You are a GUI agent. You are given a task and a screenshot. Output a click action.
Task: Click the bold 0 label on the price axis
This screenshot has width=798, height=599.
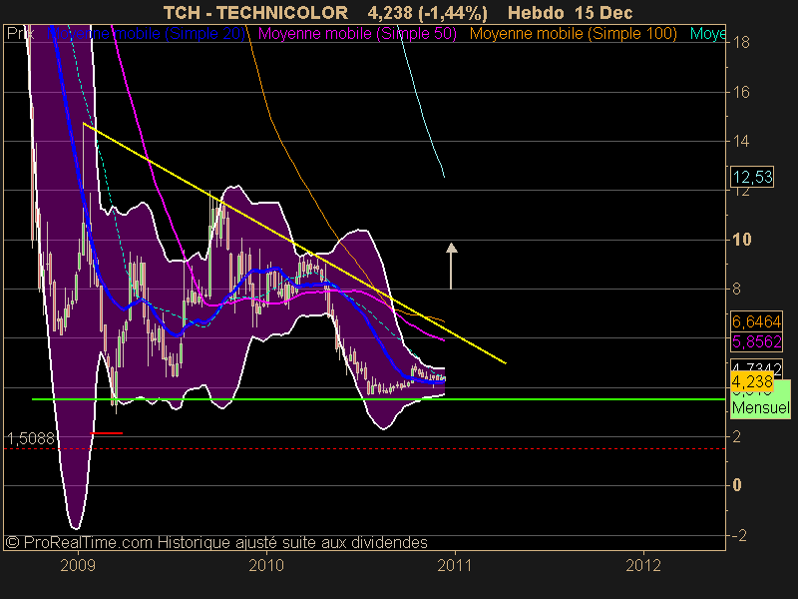coord(737,485)
